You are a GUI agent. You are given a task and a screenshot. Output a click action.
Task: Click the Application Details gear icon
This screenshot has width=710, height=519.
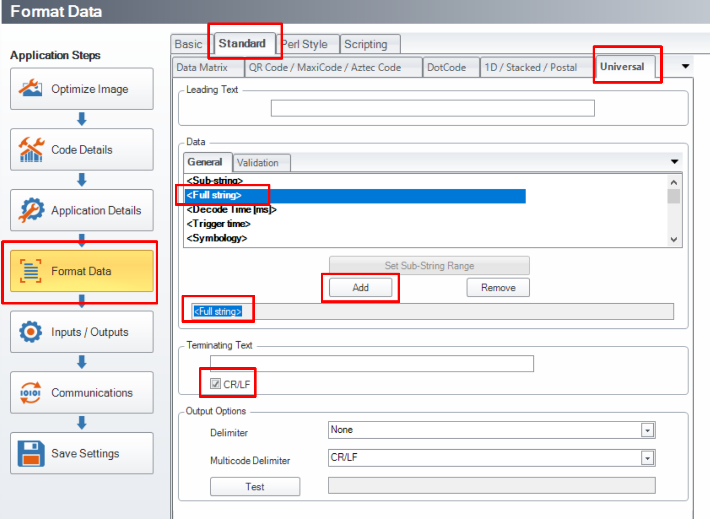30,210
